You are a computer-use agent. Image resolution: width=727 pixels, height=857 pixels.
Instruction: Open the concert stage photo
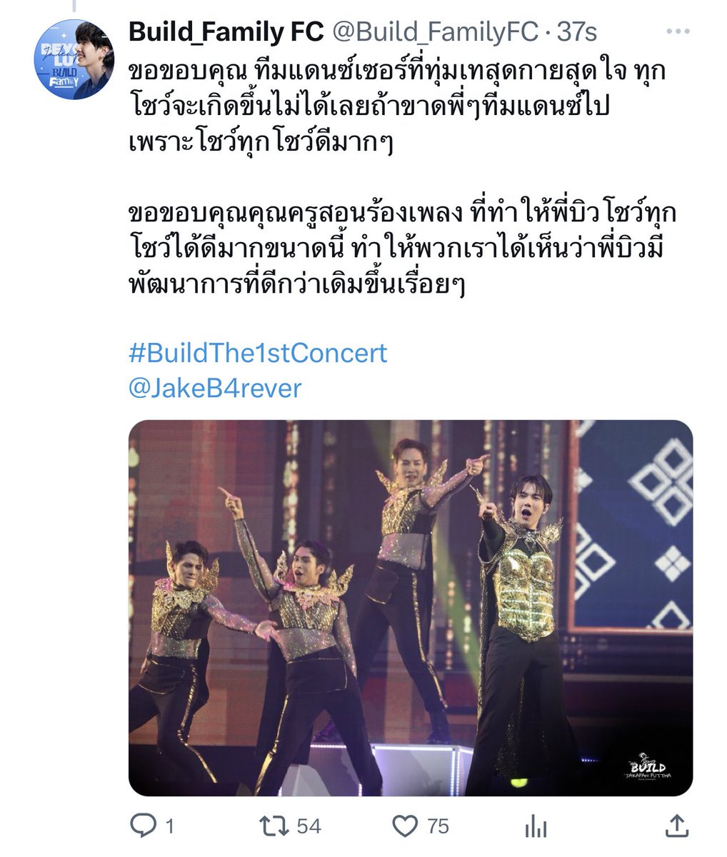(411, 608)
